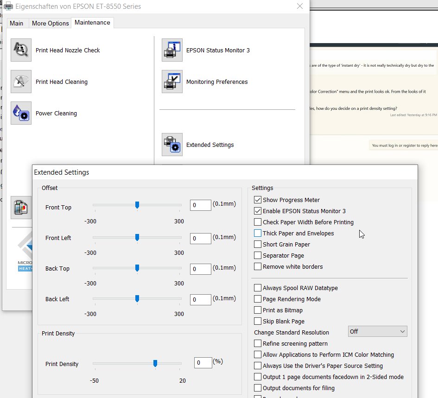Click the partially hidden icon below Power Cleaning
This screenshot has height=398, width=438.
pyautogui.click(x=21, y=207)
